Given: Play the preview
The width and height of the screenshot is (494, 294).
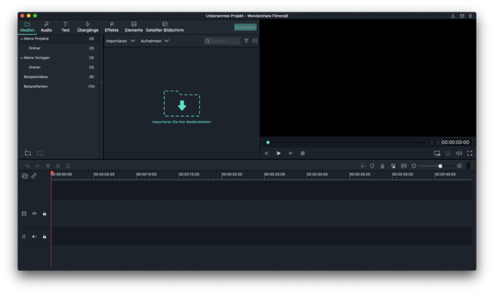Looking at the screenshot, I should coord(278,154).
